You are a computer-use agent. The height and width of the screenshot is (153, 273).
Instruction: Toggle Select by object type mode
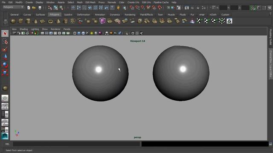tap(56, 8)
